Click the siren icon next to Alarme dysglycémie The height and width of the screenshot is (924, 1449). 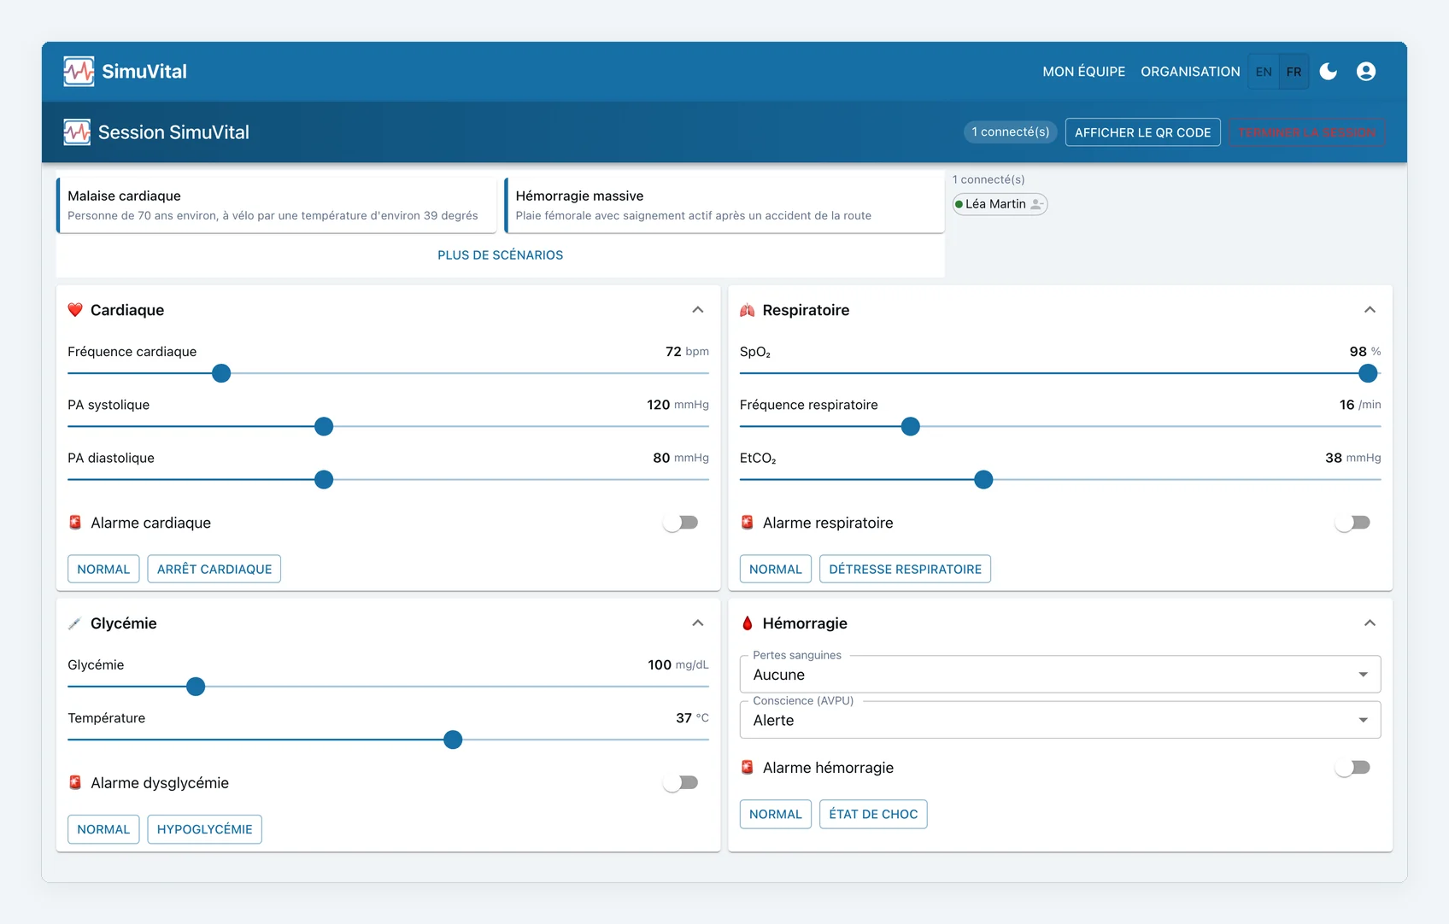click(x=75, y=783)
